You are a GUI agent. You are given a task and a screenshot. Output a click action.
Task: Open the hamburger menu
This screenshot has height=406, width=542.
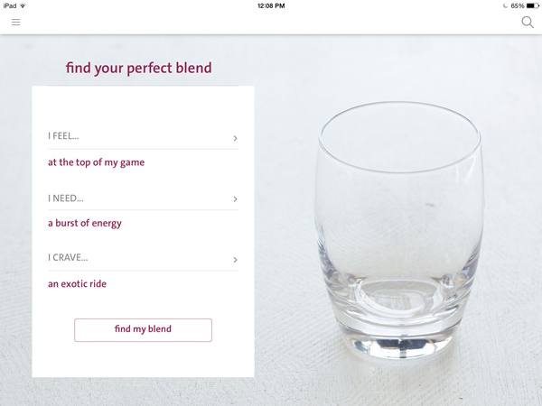click(15, 23)
